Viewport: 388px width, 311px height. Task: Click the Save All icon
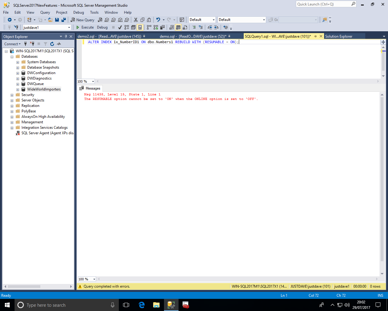pos(64,20)
